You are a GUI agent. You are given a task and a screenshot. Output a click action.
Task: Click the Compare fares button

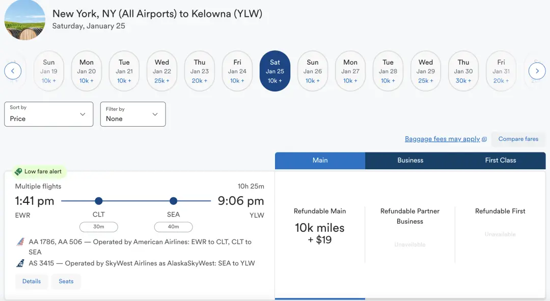pyautogui.click(x=518, y=139)
